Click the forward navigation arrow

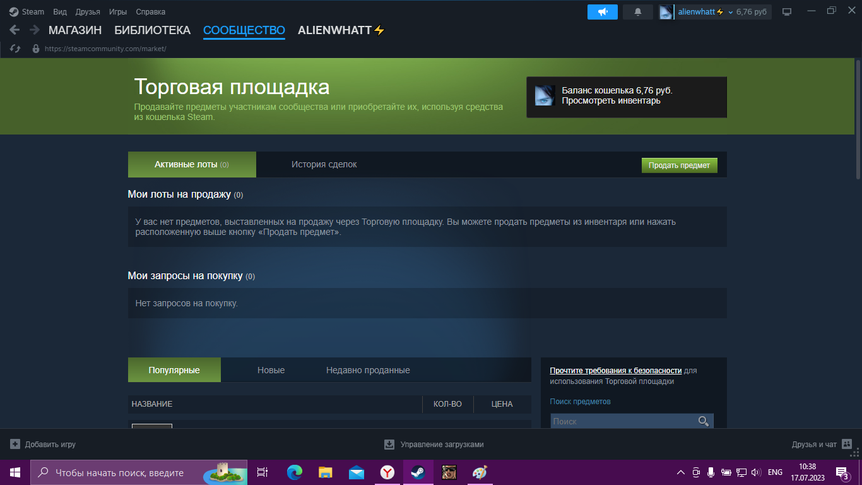tap(34, 30)
